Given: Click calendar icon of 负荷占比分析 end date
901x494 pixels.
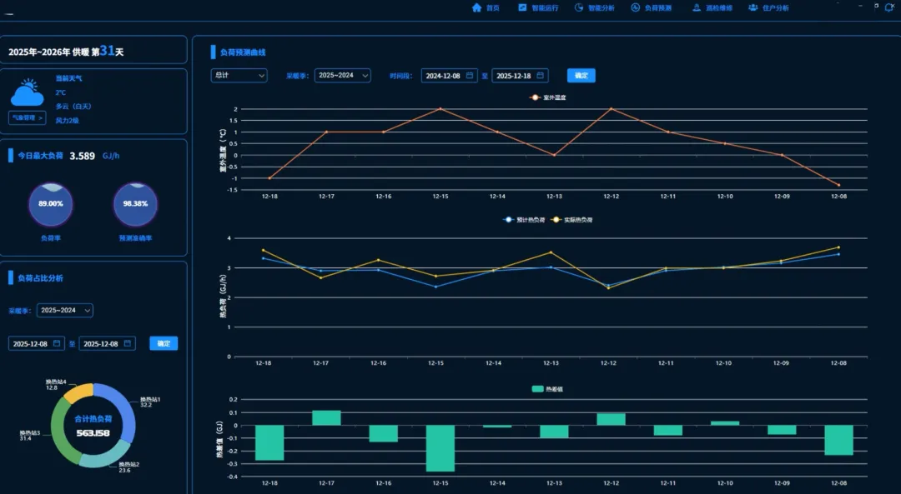Looking at the screenshot, I should [128, 344].
